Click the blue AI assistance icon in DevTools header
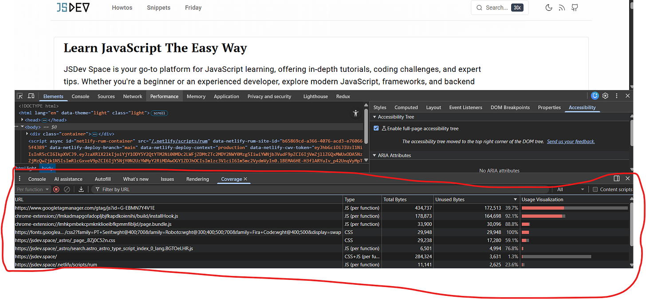 (595, 96)
